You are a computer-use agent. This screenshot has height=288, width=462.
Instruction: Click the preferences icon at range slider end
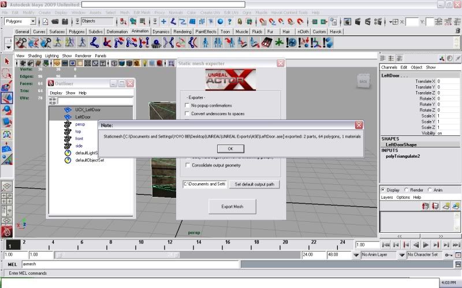[458, 255]
